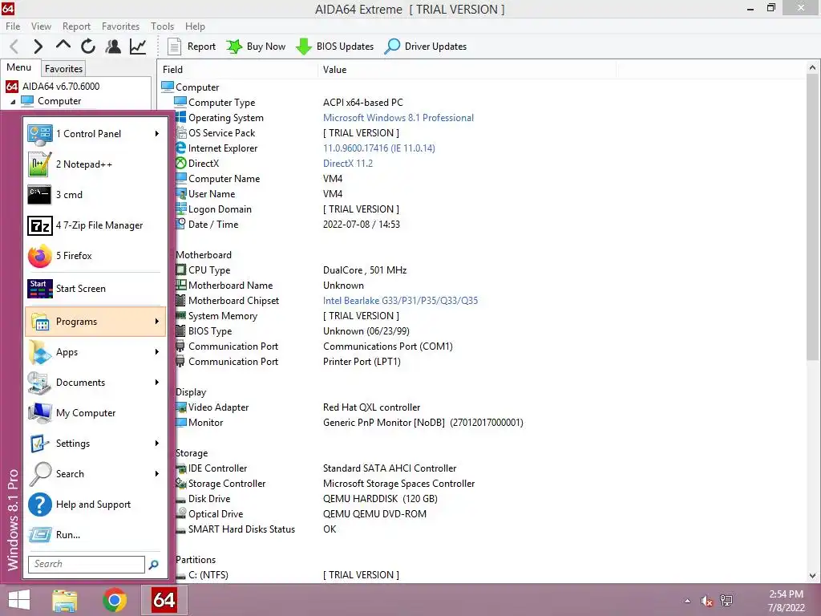Screen dimensions: 821x616
Task: Open Help and Support from the start menu
Action: (x=95, y=505)
